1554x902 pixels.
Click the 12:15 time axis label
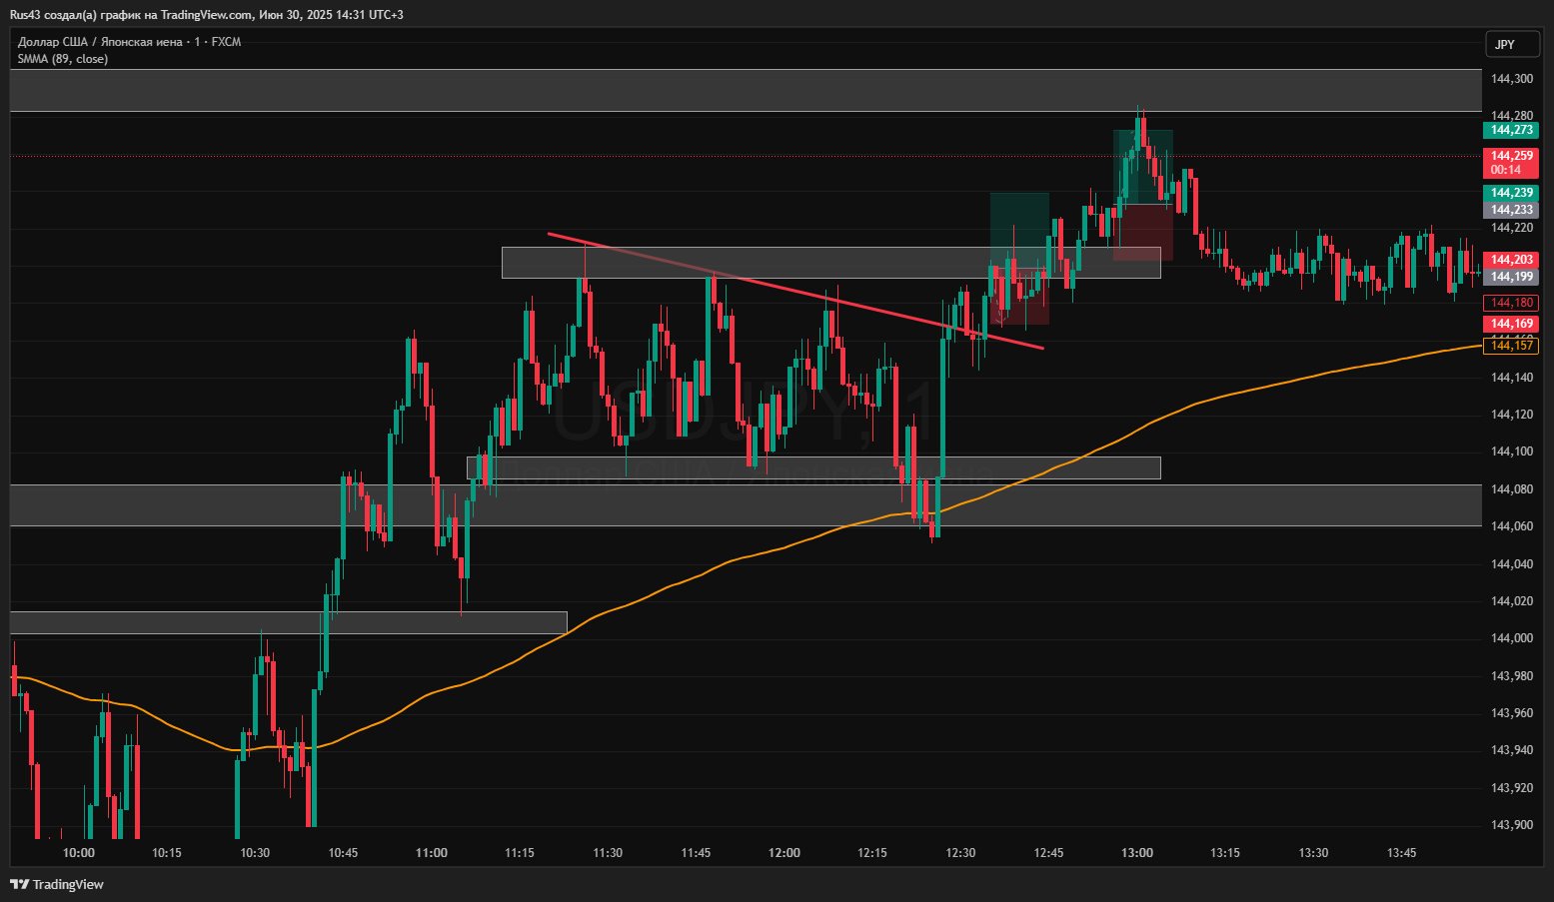click(872, 853)
